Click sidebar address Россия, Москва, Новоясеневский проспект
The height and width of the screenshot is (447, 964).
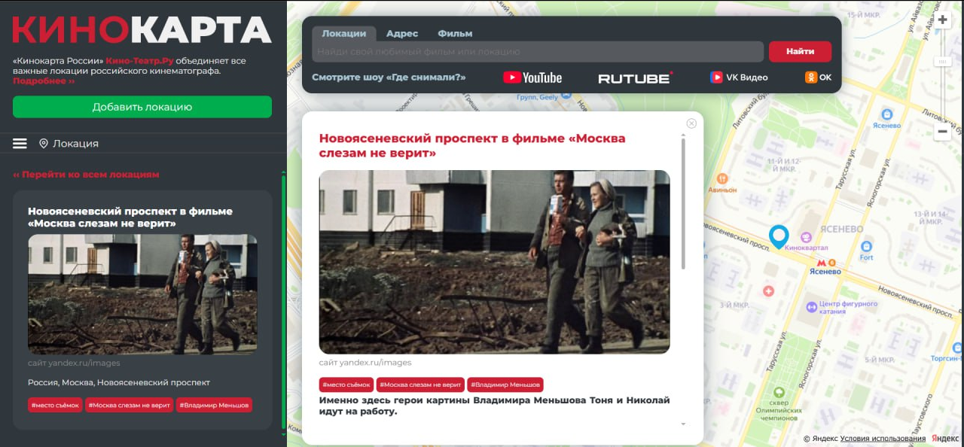(x=119, y=382)
